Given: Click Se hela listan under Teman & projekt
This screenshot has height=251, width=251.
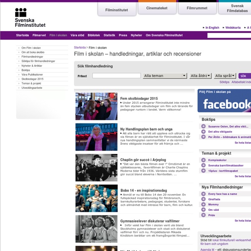Looking at the screenshot, I should pos(243,176).
